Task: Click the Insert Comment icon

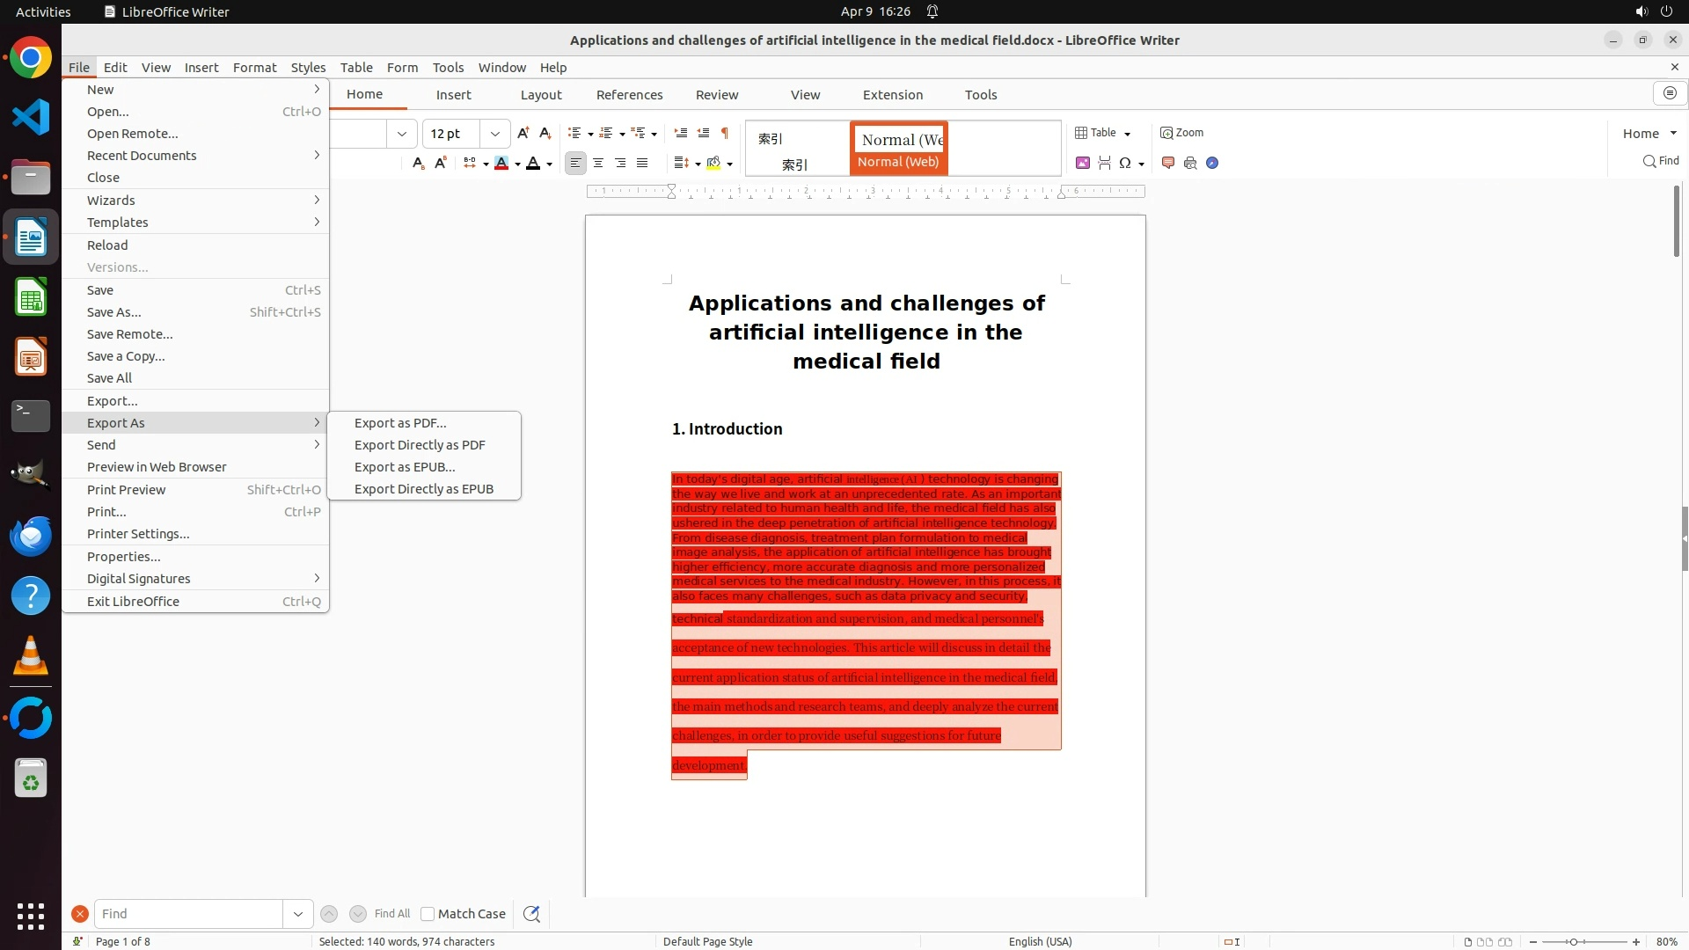Action: click(1168, 163)
